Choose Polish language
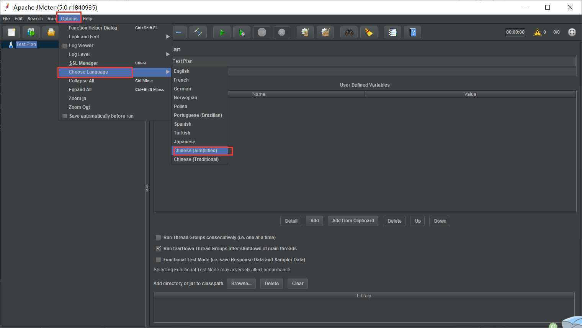Screen dimensions: 582x328 (x=199, y=107)
